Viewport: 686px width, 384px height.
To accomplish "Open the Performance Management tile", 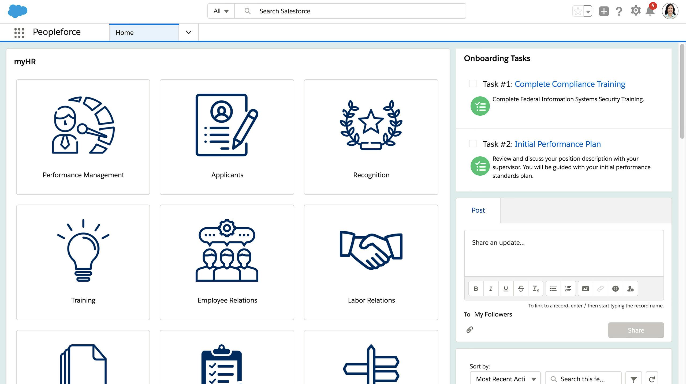I will click(x=83, y=137).
